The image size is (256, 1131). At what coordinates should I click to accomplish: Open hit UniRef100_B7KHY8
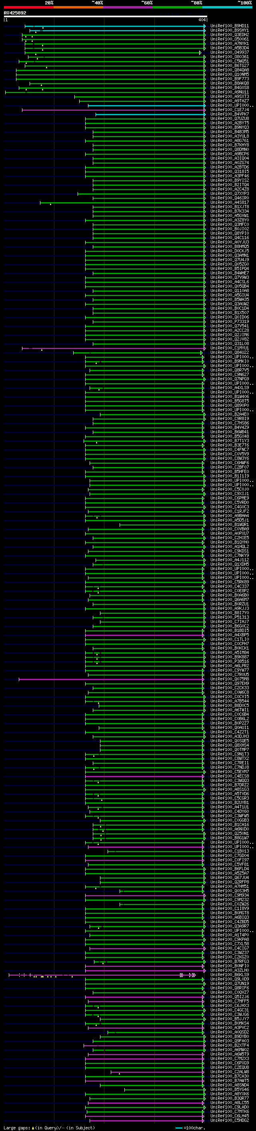[230, 145]
